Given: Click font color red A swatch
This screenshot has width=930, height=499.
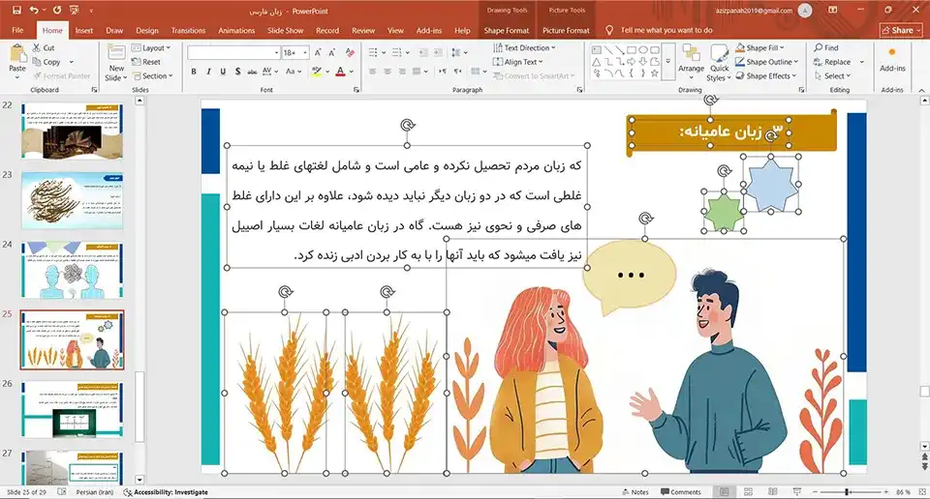Looking at the screenshot, I should [x=340, y=72].
